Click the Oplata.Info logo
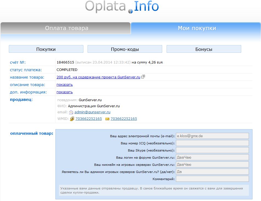 tap(122, 7)
